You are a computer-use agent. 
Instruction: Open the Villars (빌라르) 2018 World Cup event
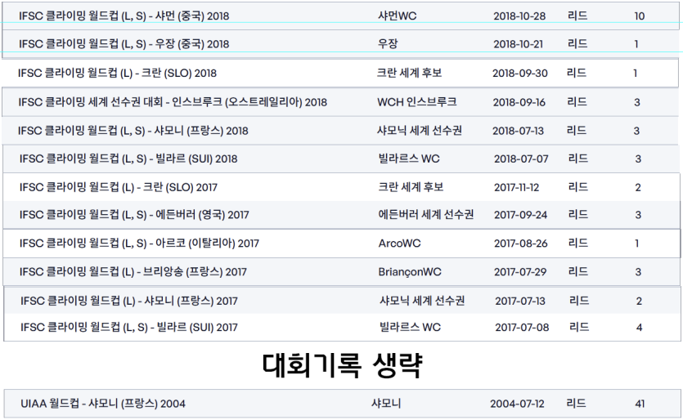pos(128,159)
